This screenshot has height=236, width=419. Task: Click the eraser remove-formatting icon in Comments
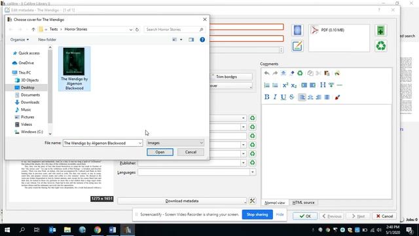(292, 73)
